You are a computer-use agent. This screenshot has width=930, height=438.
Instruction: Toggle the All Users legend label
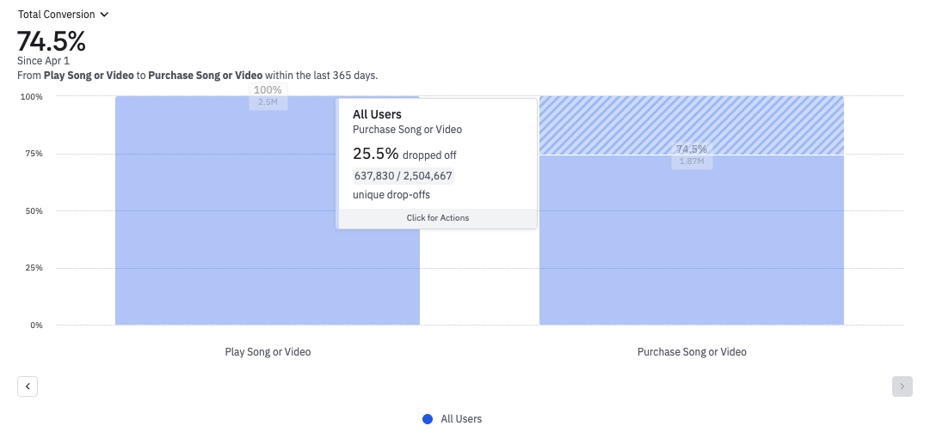pyautogui.click(x=461, y=419)
